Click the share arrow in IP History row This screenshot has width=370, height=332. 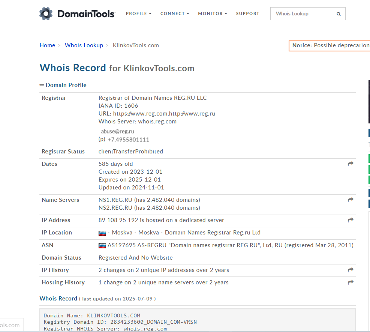[351, 270]
